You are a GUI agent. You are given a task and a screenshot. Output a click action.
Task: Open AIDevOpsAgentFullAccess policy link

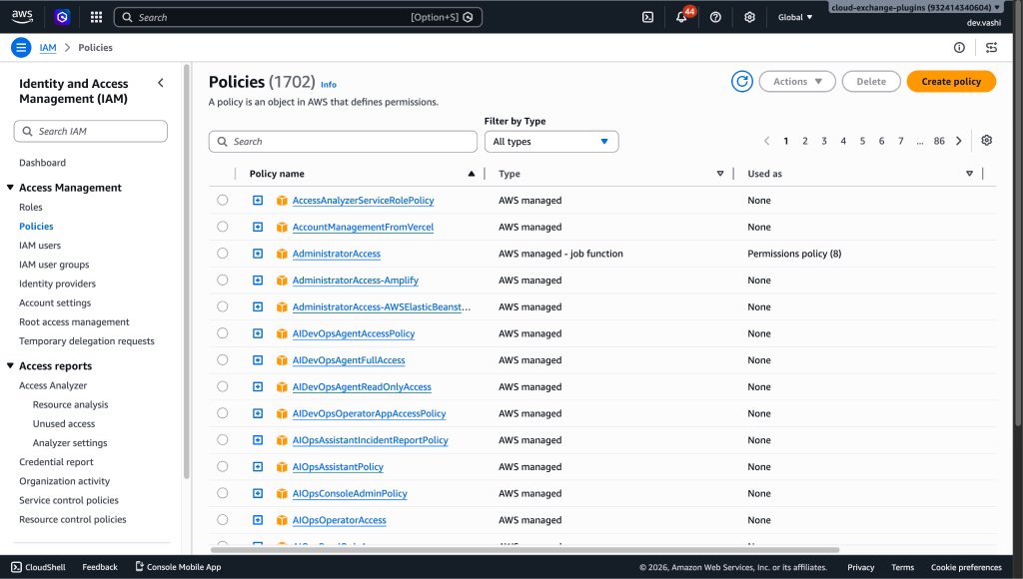349,360
